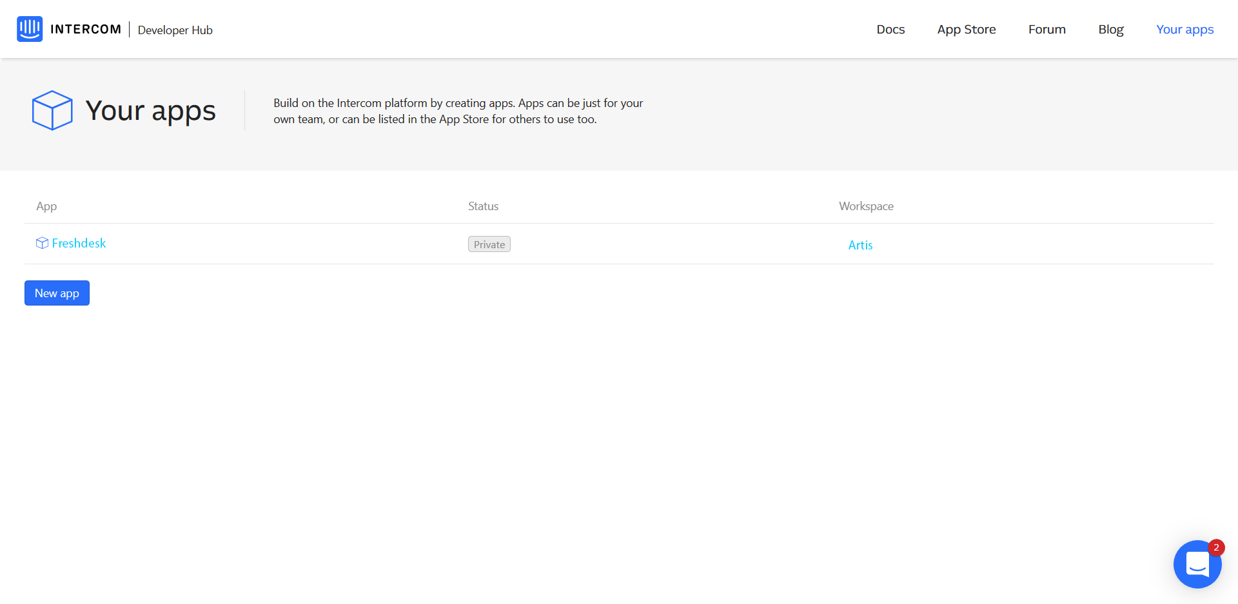Open the Intercom Messenger chat launcher
The image size is (1238, 604).
point(1197,564)
